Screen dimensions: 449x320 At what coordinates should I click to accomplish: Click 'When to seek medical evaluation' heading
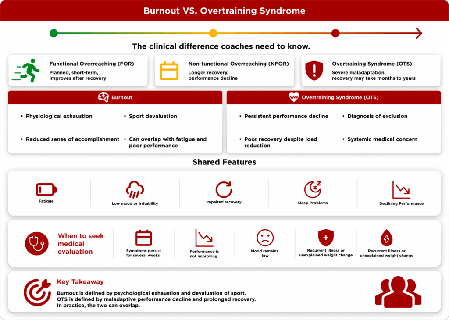click(x=81, y=244)
